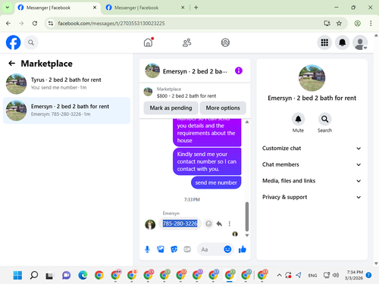Open $800 - 2 bed 2 bath listing
This screenshot has height=284, width=379.
pyautogui.click(x=186, y=95)
